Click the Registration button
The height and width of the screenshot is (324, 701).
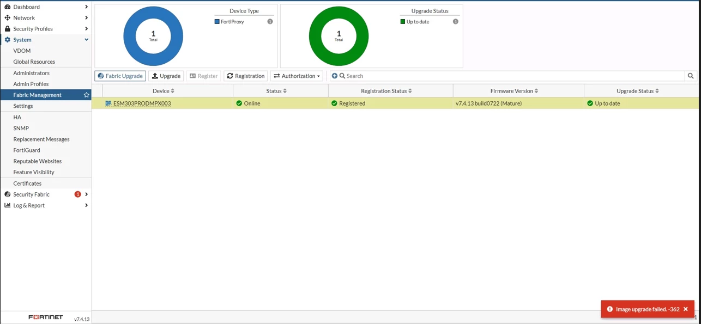pyautogui.click(x=246, y=76)
